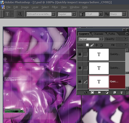129x123 pixels.
Task: Open the font family dropdown arrow
Action: click(53, 14)
